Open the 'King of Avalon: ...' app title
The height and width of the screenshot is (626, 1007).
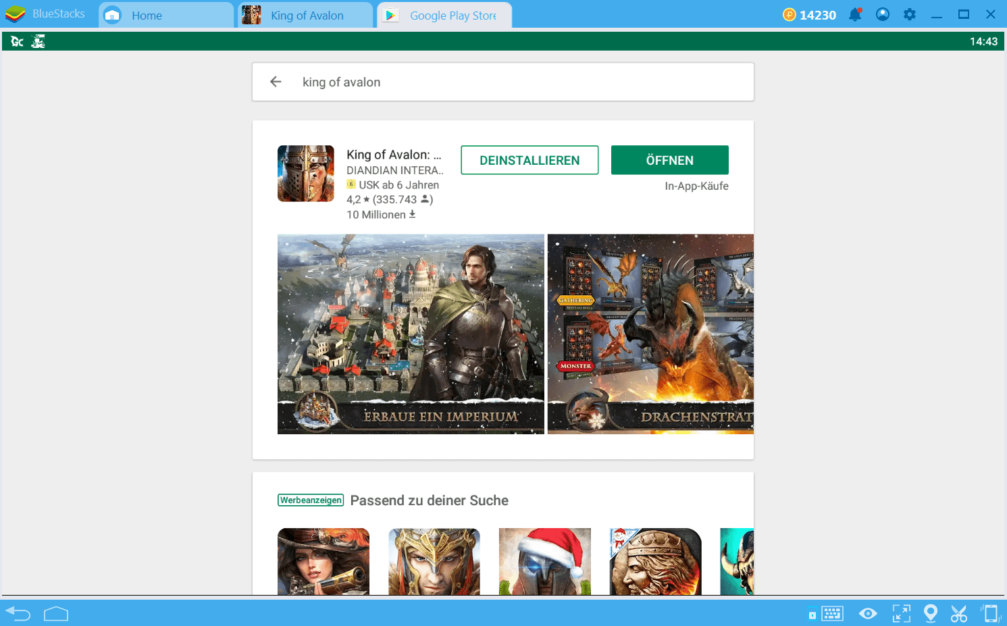tap(394, 155)
